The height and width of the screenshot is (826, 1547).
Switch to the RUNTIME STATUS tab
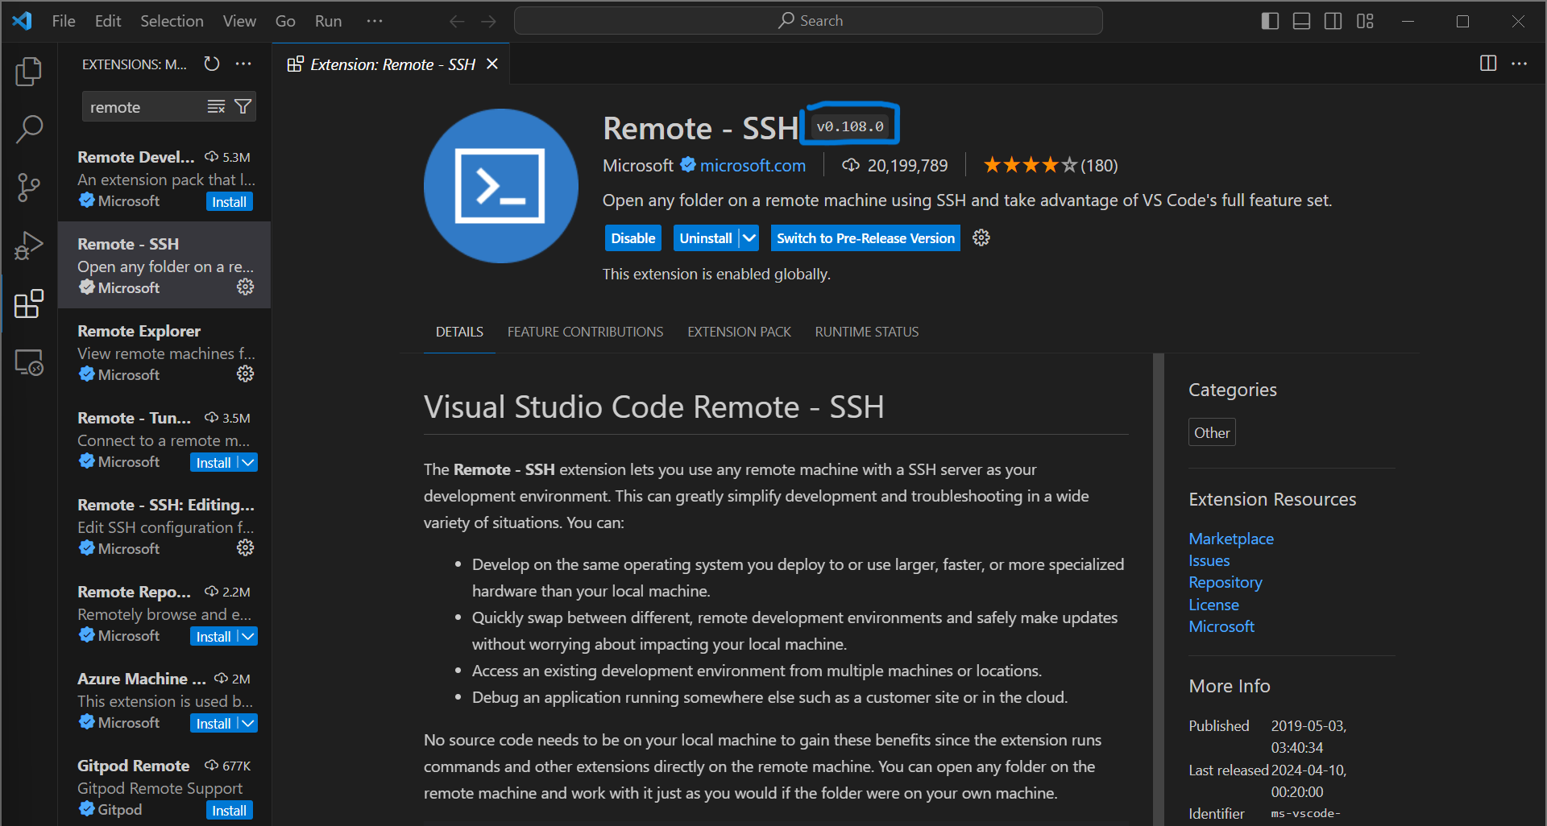pyautogui.click(x=866, y=331)
